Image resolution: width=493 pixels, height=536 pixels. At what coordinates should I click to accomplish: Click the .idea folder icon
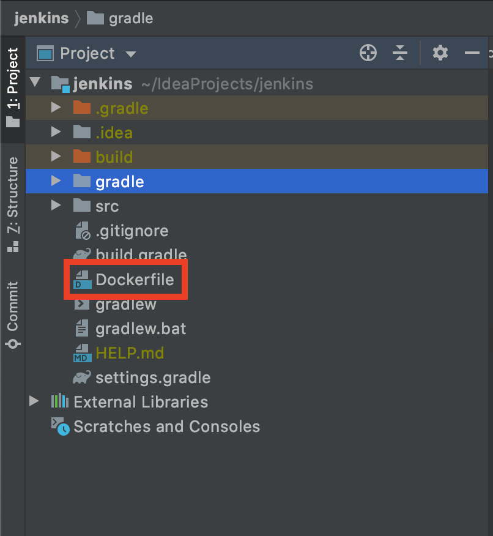click(82, 132)
